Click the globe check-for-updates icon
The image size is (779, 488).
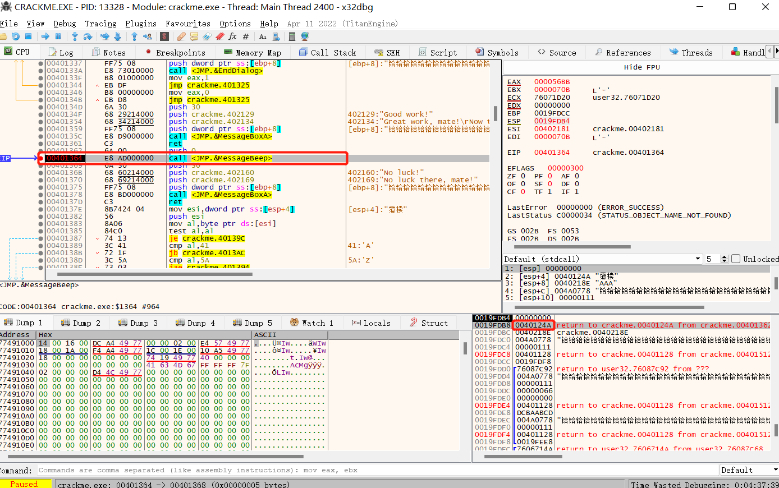coord(305,36)
